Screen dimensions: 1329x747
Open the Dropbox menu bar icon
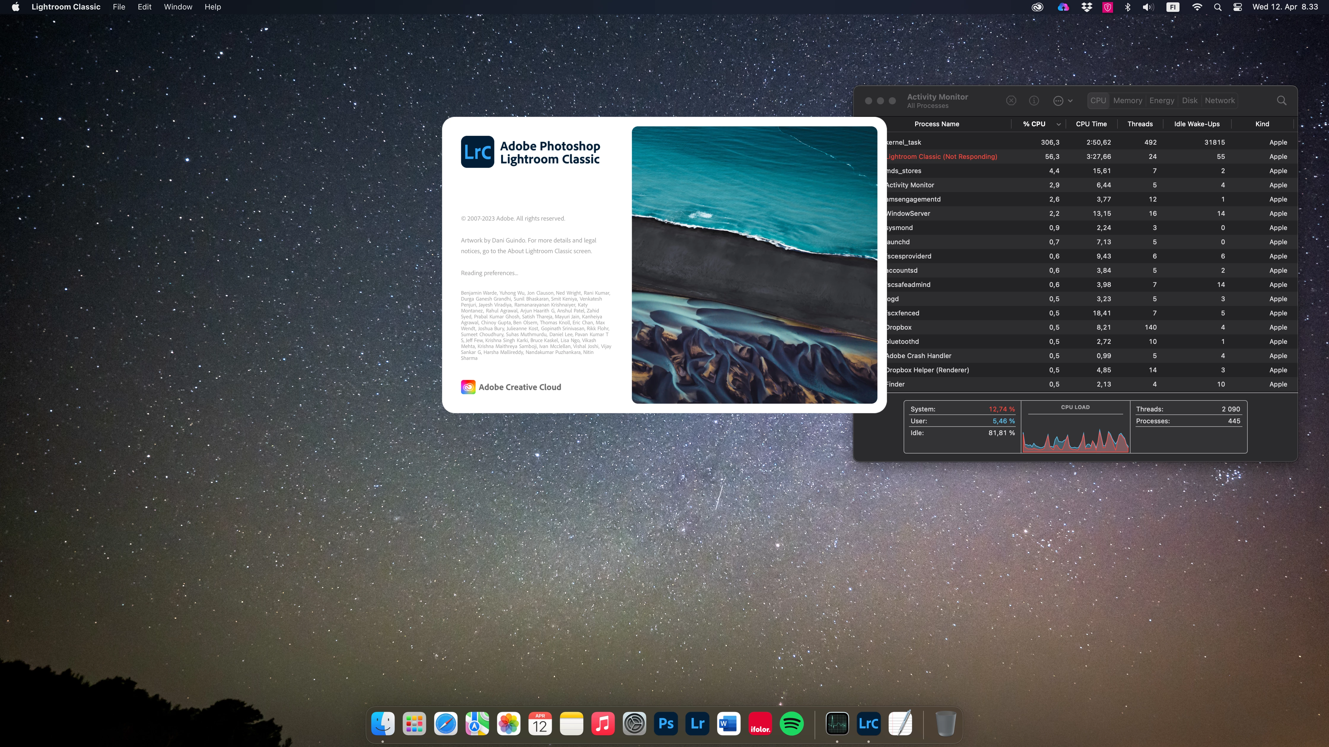click(x=1087, y=7)
